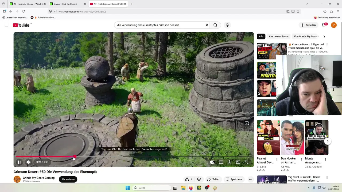342x192 pixels.
Task: Reload the current page
Action: 24,11
